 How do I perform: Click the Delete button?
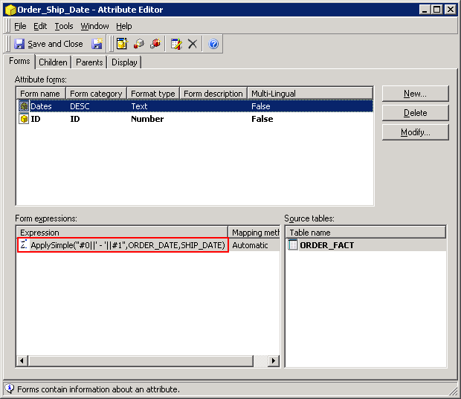click(415, 113)
